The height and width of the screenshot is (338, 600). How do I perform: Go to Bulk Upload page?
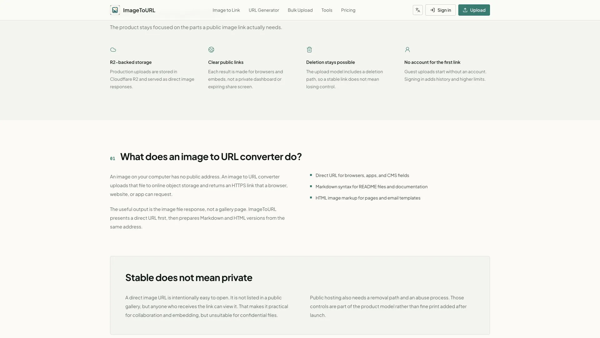[300, 10]
